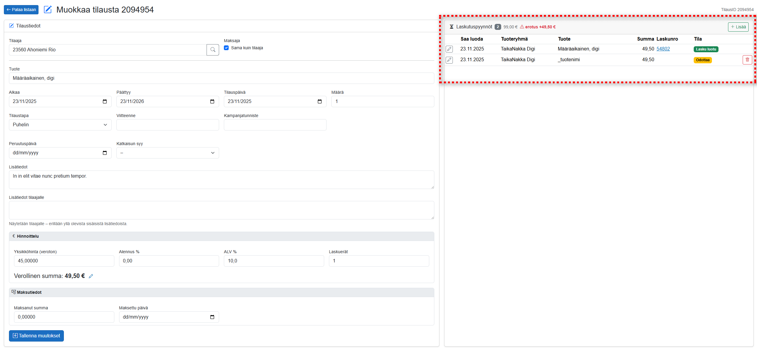757x352 pixels.
Task: Edit the Verollinen summa with pencil icon
Action: pos(91,276)
